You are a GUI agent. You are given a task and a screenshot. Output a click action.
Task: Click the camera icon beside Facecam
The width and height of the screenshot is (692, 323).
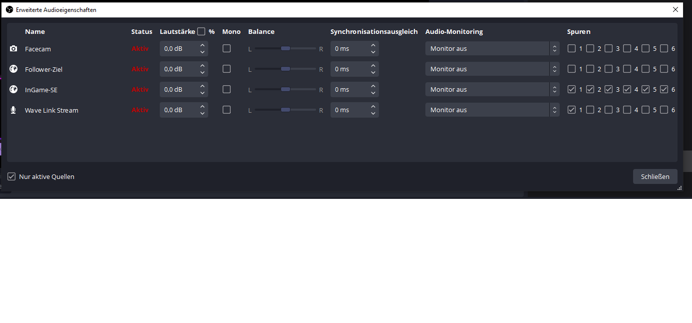coord(13,49)
